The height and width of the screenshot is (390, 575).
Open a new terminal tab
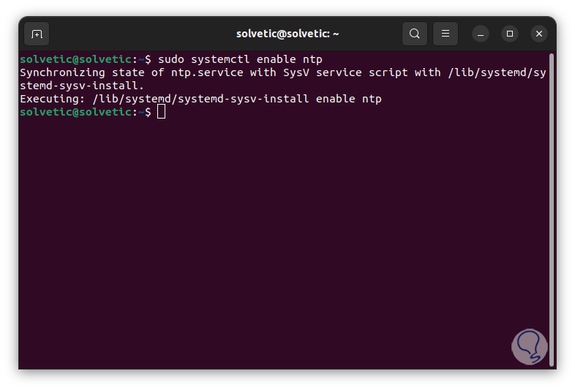(x=37, y=34)
